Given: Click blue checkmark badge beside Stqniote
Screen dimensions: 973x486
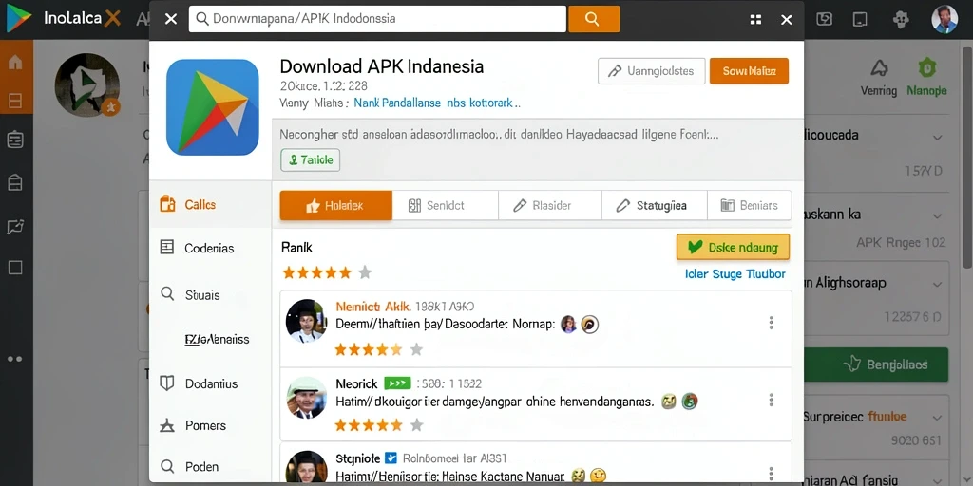Looking at the screenshot, I should (391, 458).
